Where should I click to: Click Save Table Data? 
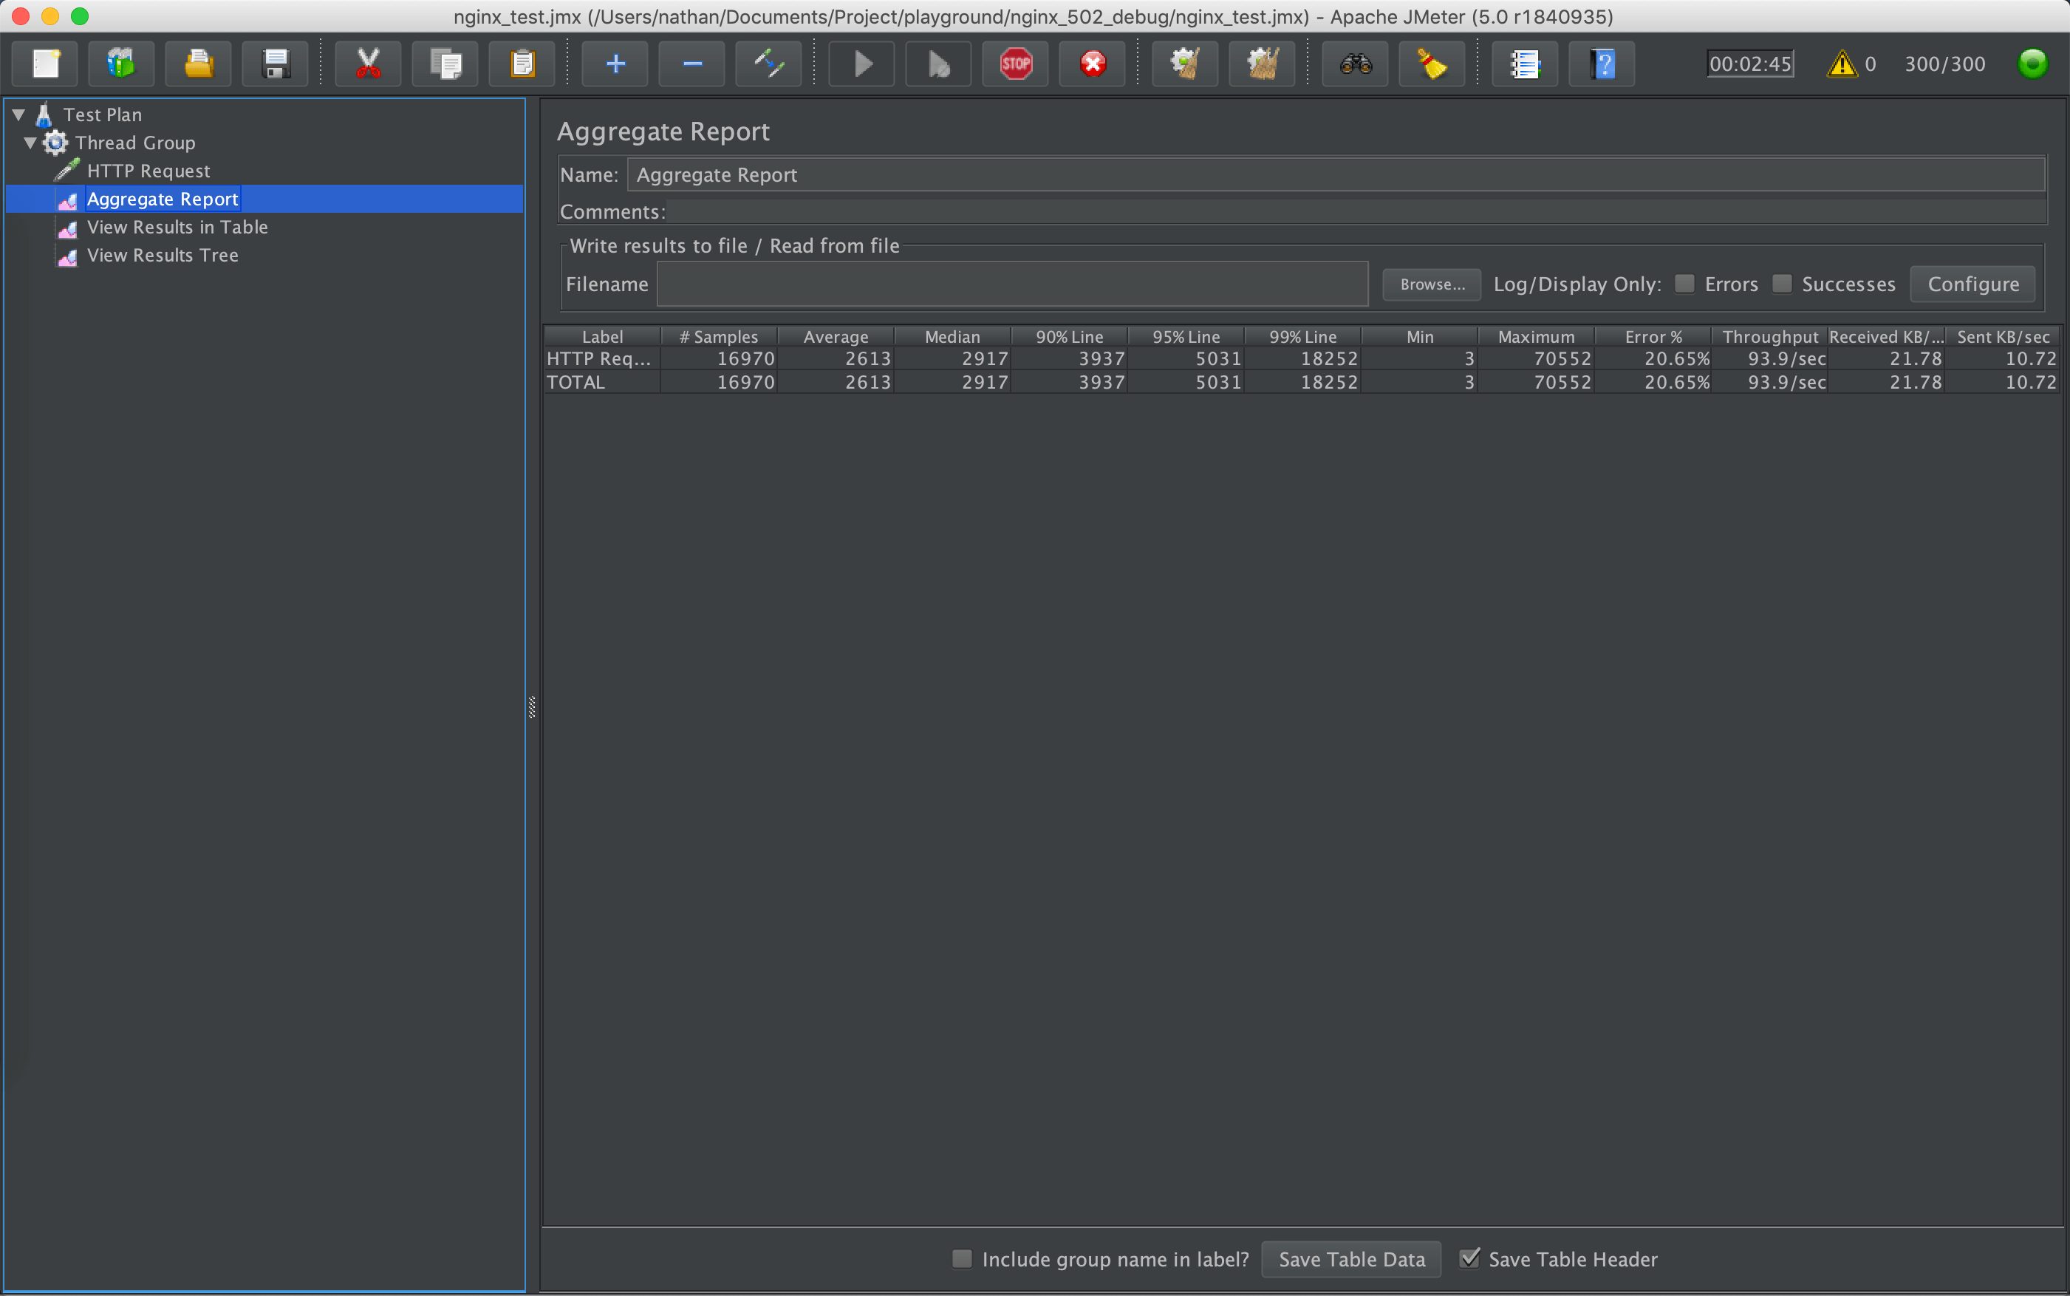point(1350,1258)
